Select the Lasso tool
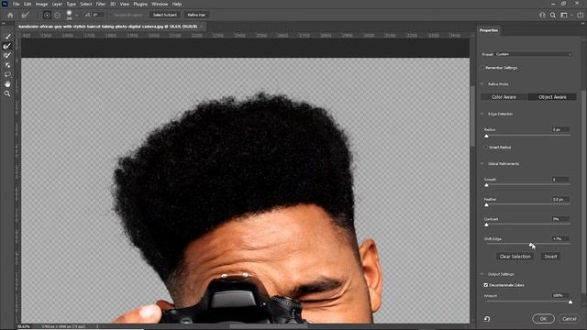587x330 pixels. (x=7, y=74)
